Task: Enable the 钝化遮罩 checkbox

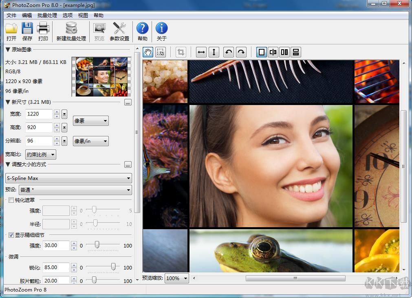Action: [11, 200]
